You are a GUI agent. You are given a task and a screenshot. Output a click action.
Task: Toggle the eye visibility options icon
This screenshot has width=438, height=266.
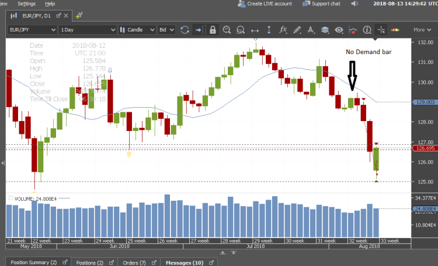339,30
